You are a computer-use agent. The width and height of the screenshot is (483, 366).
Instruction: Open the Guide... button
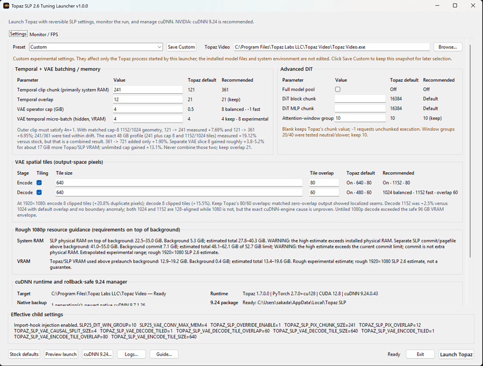pos(164,354)
